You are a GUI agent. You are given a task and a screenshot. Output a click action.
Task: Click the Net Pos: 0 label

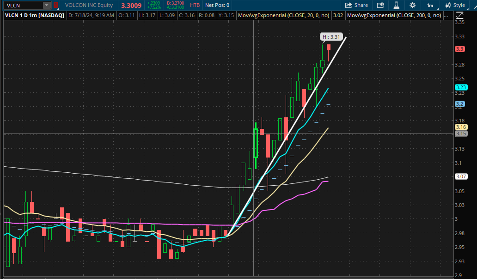click(x=217, y=5)
